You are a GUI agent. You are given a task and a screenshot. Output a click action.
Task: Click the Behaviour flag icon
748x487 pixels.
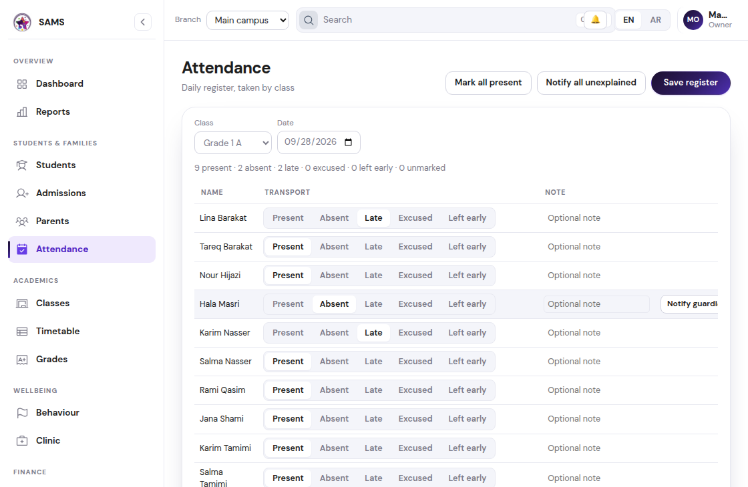pos(22,413)
